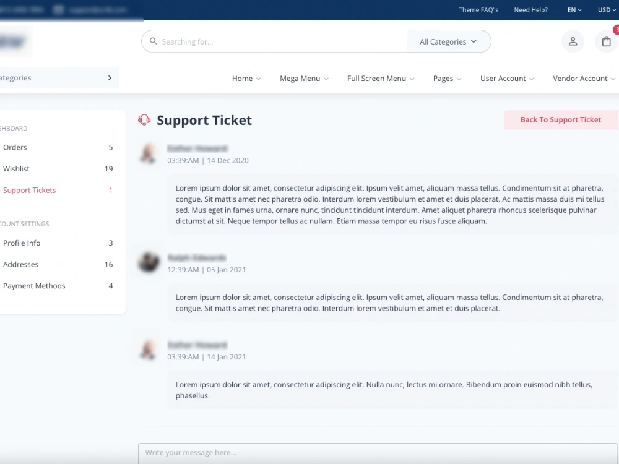Viewport: 619px width, 464px height.
Task: Click the search magnifier icon
Action: [154, 41]
